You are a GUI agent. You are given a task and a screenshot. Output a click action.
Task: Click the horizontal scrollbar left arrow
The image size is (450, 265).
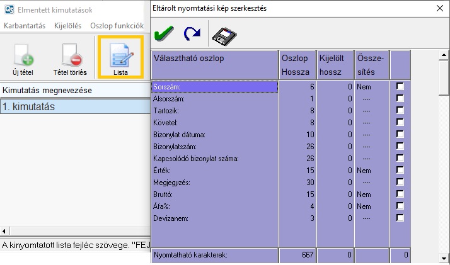pyautogui.click(x=4, y=231)
